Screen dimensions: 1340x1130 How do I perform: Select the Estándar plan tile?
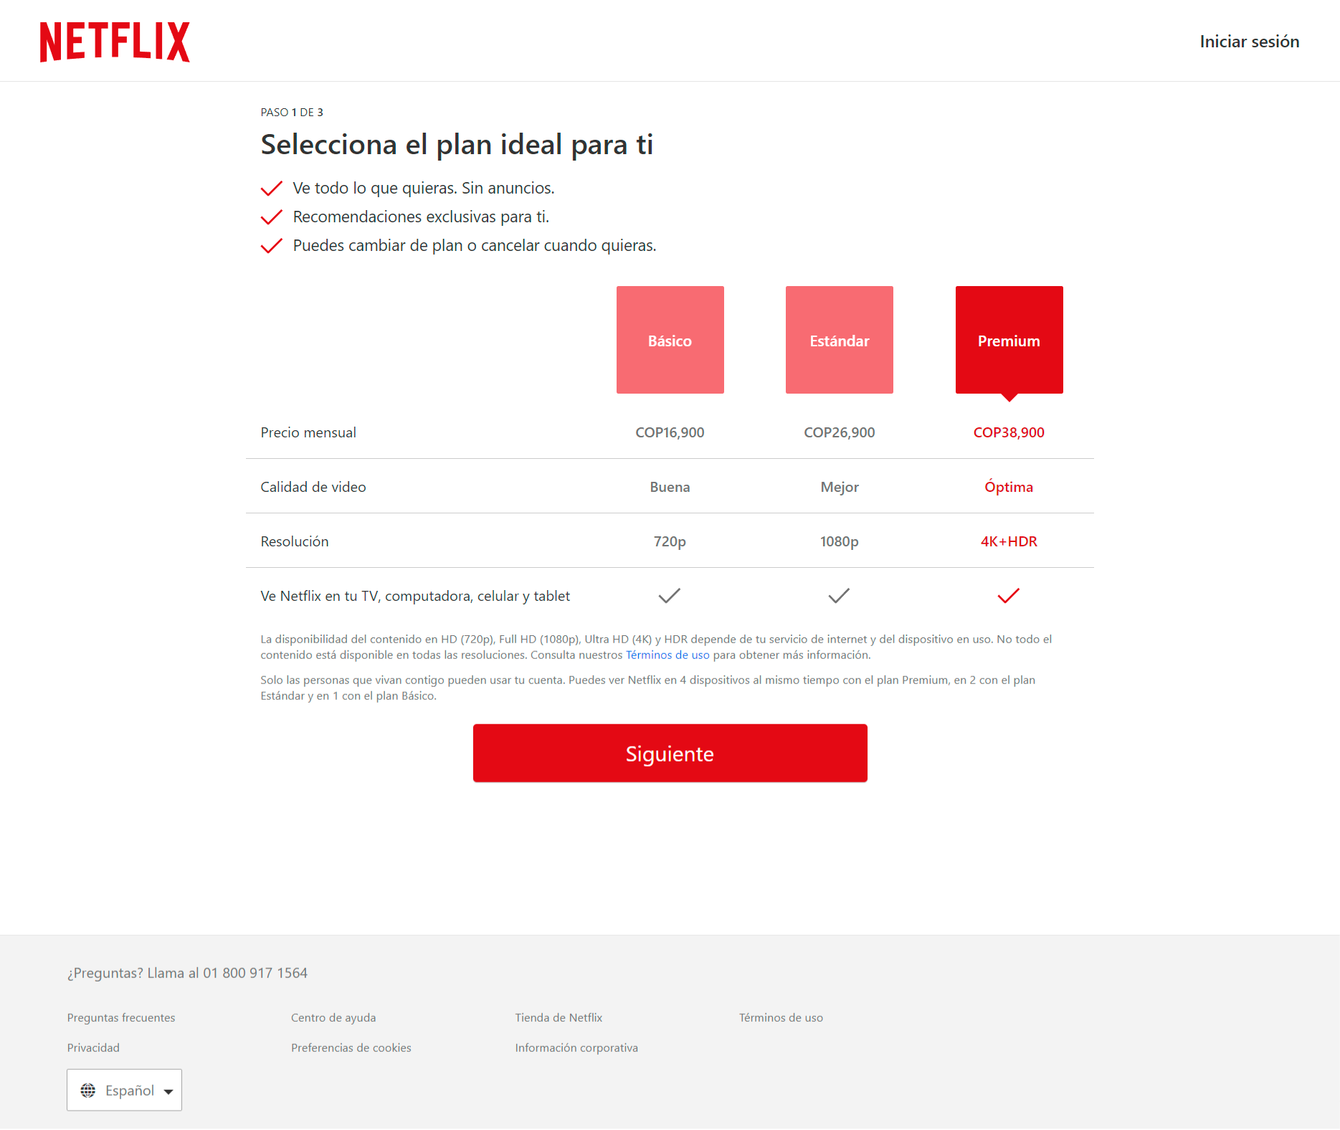[x=839, y=340]
